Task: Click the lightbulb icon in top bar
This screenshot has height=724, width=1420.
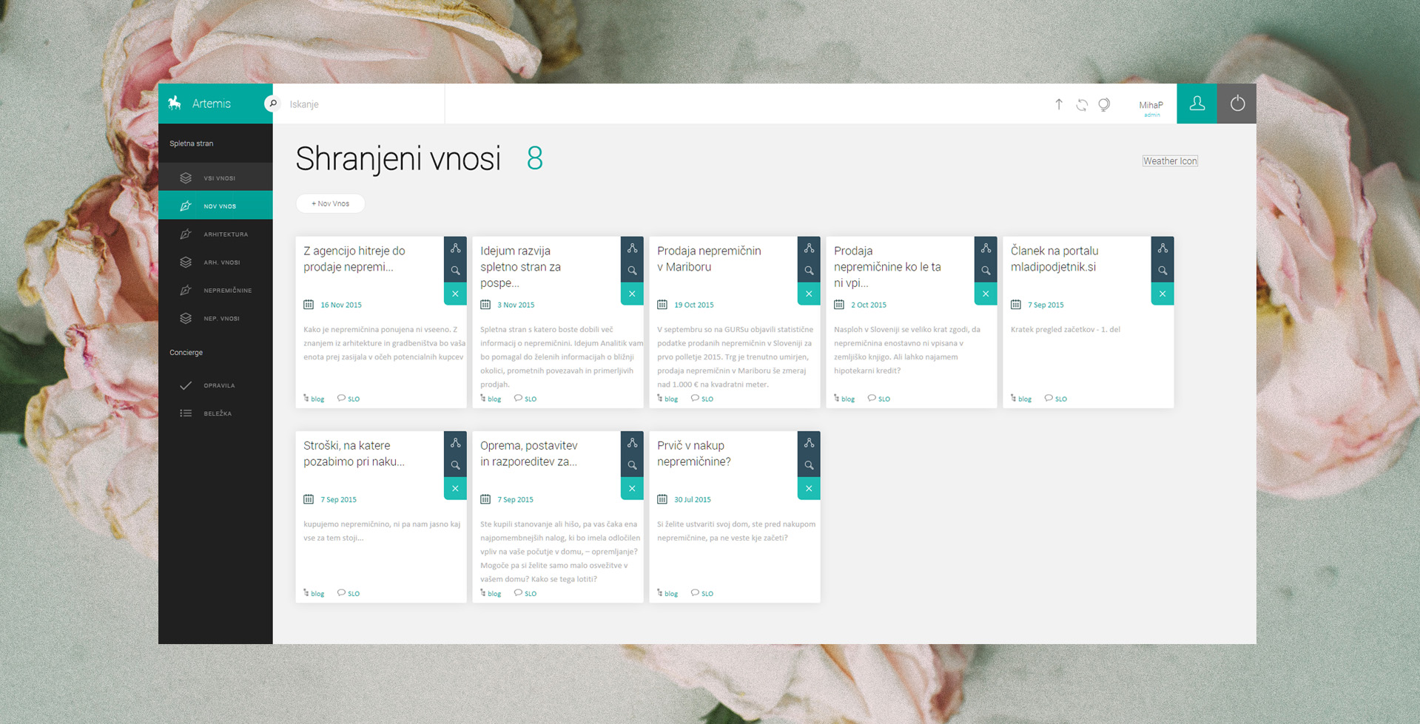Action: (1104, 105)
